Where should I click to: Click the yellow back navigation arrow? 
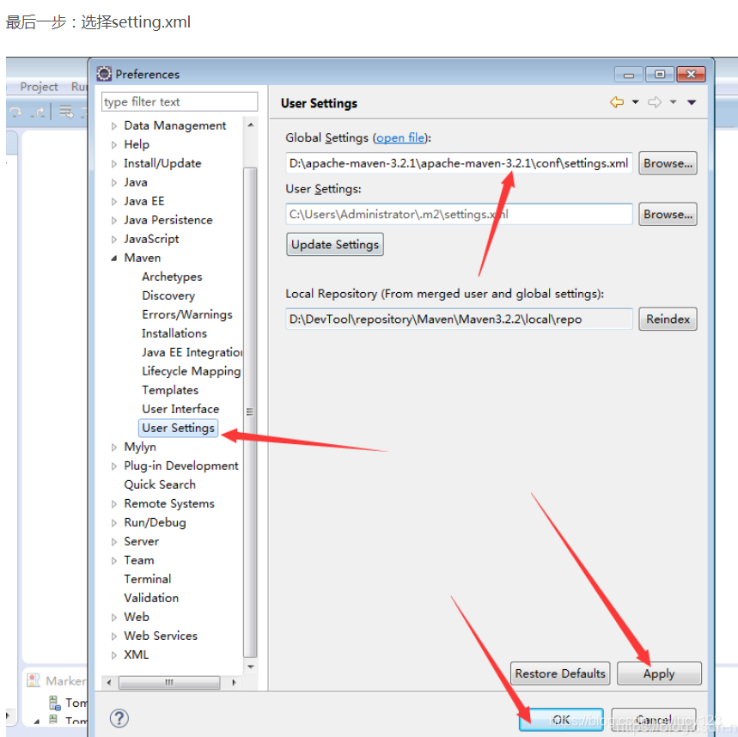tap(616, 101)
